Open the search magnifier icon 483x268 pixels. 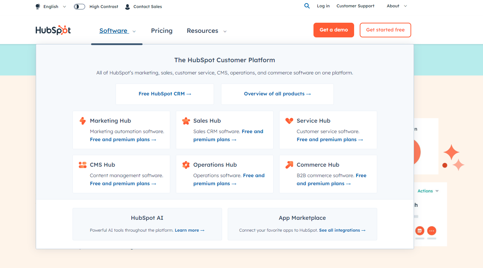(x=307, y=6)
